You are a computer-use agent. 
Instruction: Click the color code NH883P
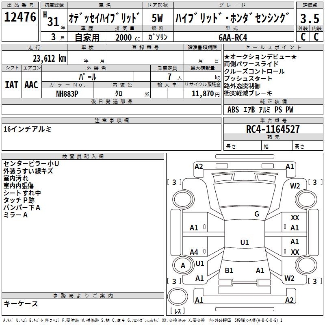click(67, 93)
